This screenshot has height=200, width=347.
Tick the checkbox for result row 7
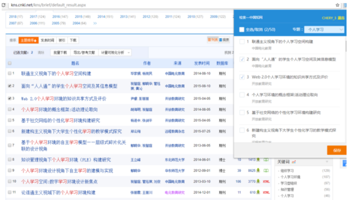coord(9,145)
